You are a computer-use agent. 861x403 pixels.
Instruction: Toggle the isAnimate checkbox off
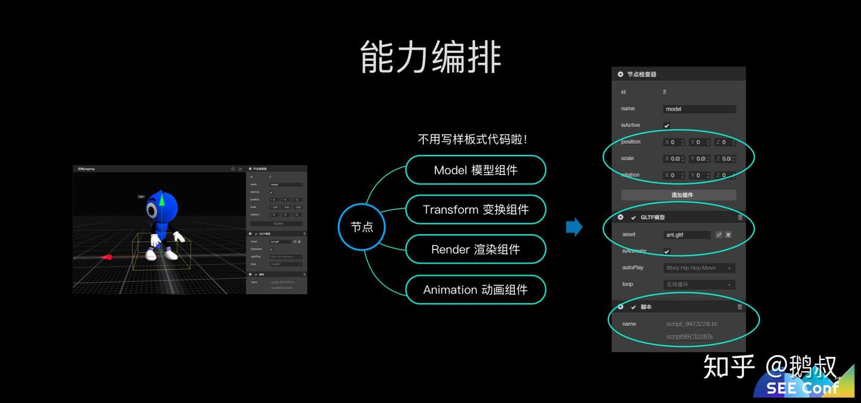tap(667, 251)
